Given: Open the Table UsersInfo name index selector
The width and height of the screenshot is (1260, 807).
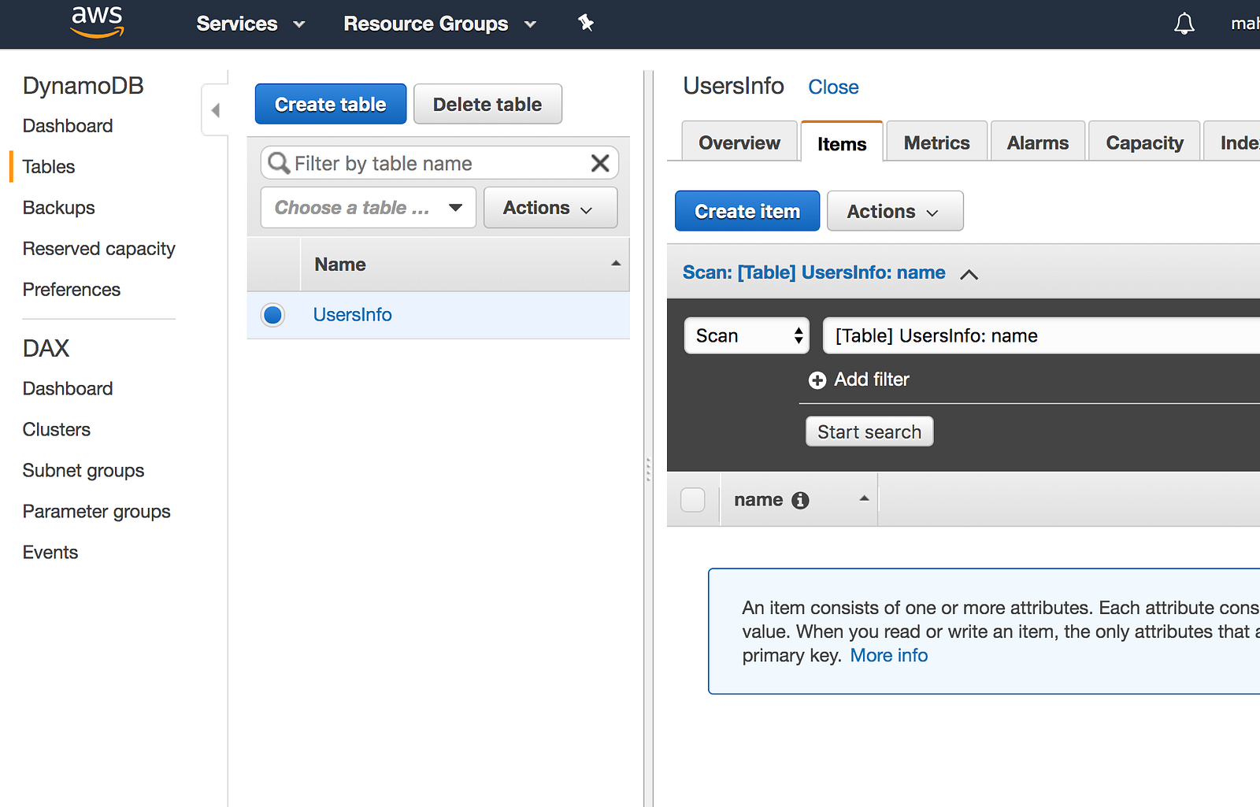Looking at the screenshot, I should pyautogui.click(x=1041, y=336).
